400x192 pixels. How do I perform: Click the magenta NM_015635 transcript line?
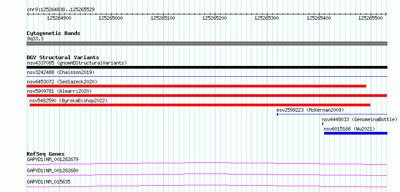[207, 186]
